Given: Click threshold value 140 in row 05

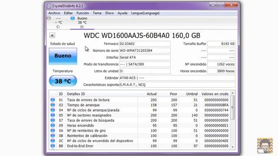Looking at the screenshot, I should click(x=195, y=115).
